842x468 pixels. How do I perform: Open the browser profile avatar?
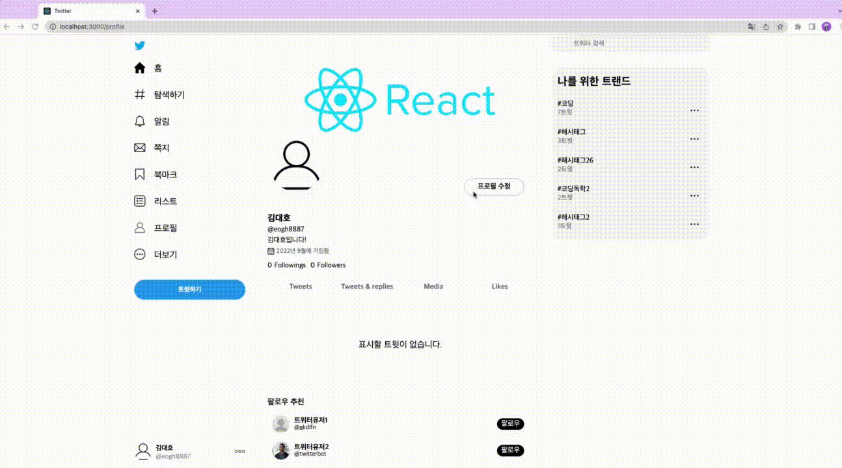pyautogui.click(x=826, y=27)
